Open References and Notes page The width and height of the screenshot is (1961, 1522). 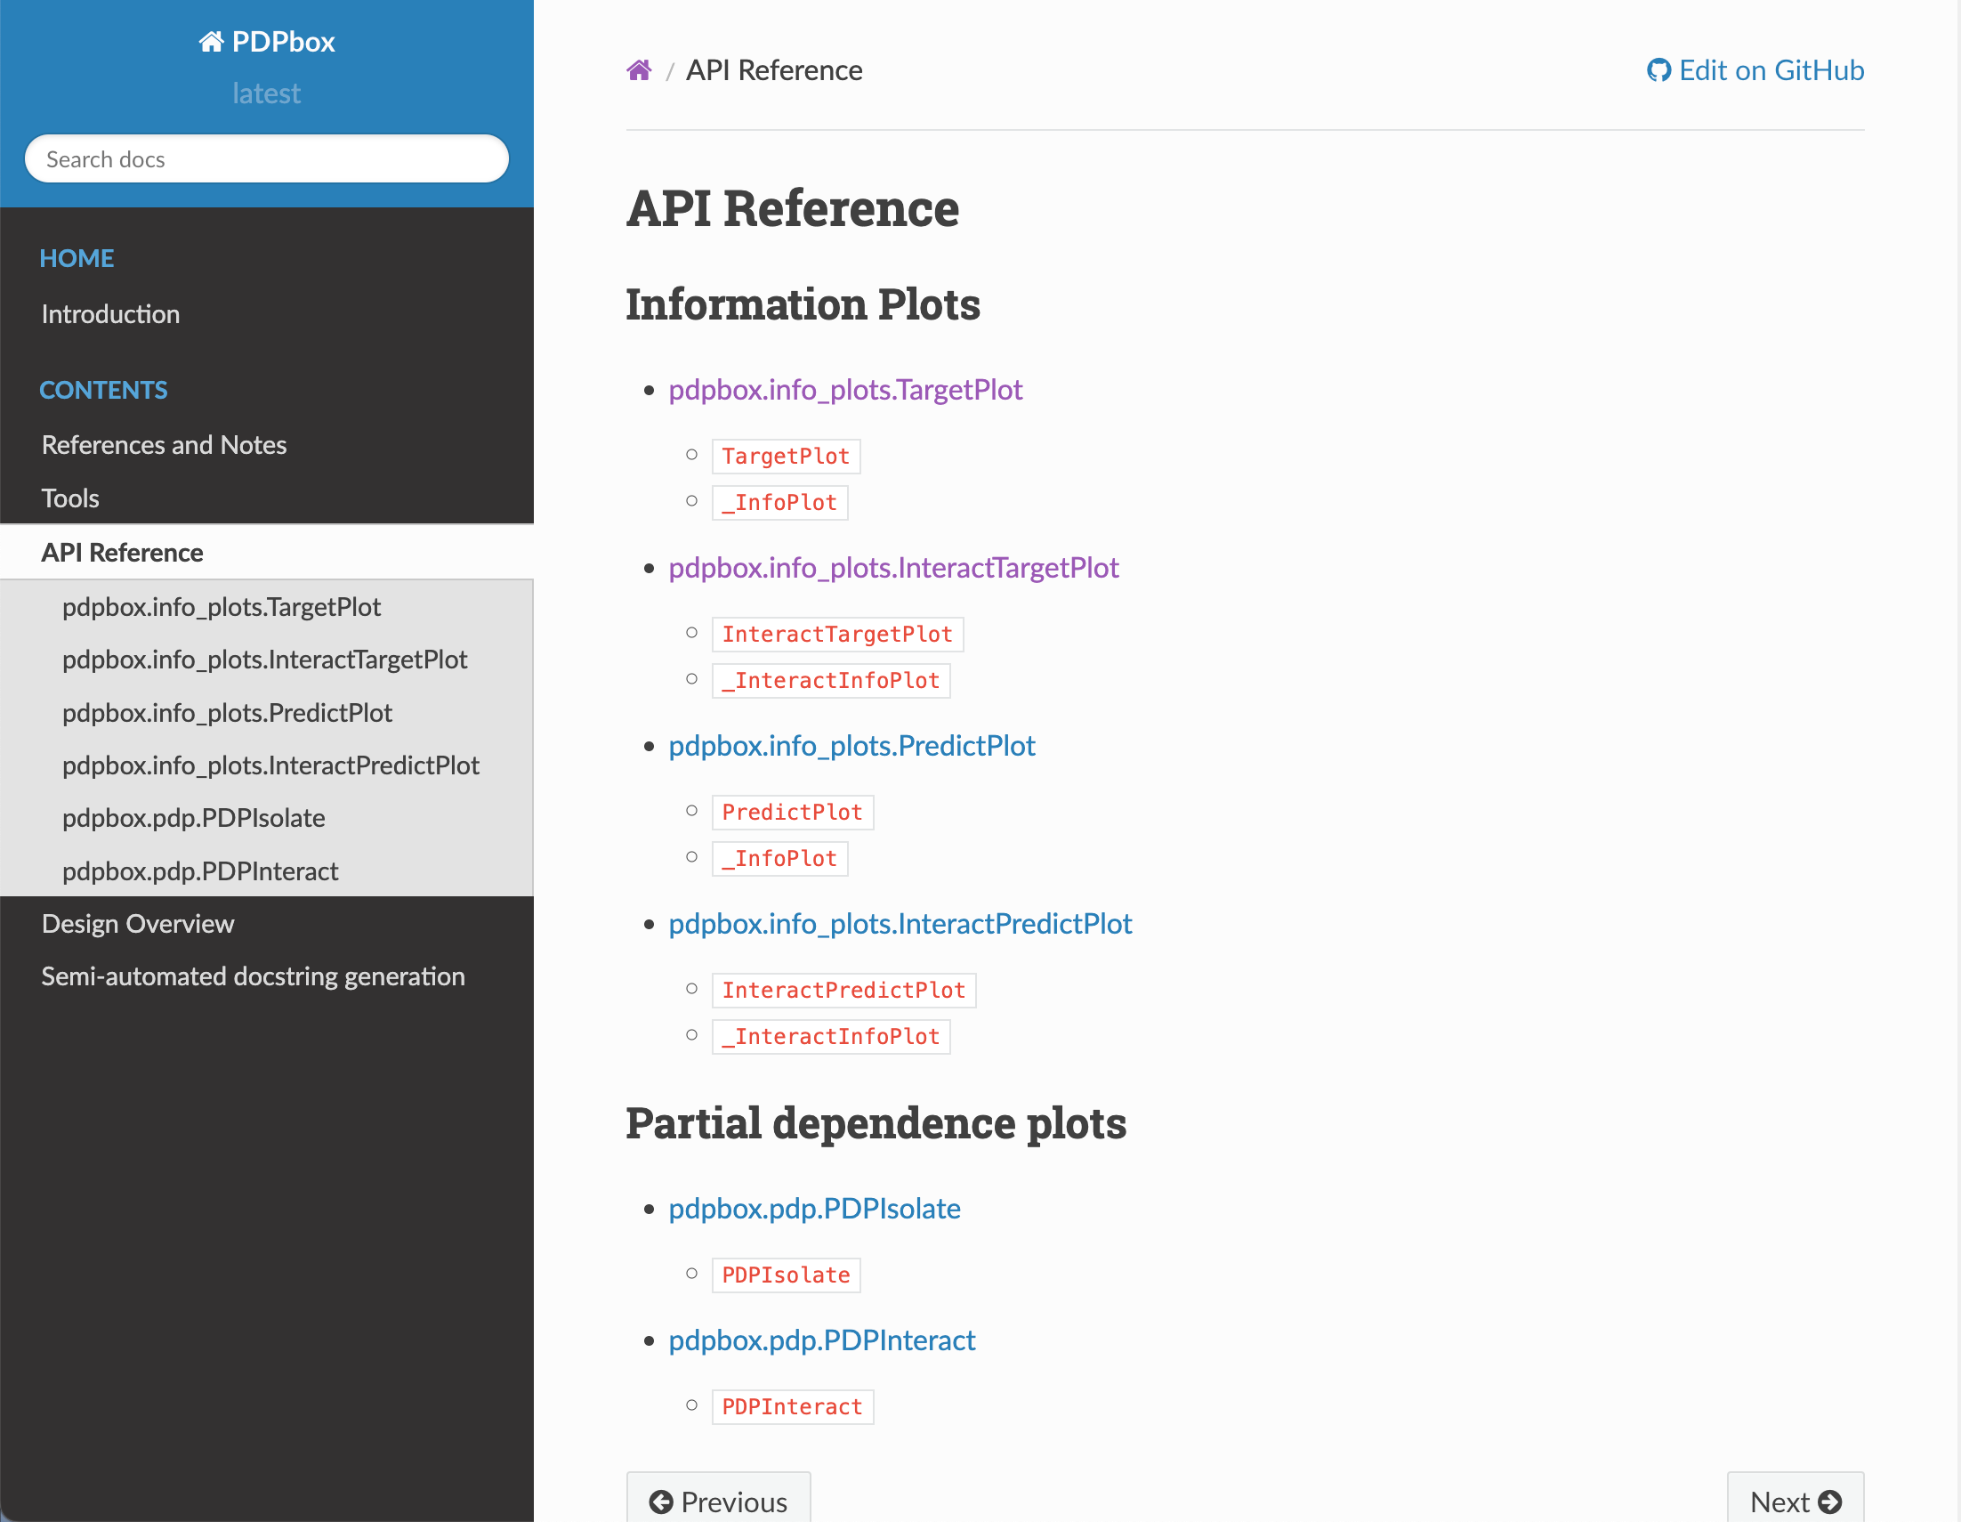point(164,445)
